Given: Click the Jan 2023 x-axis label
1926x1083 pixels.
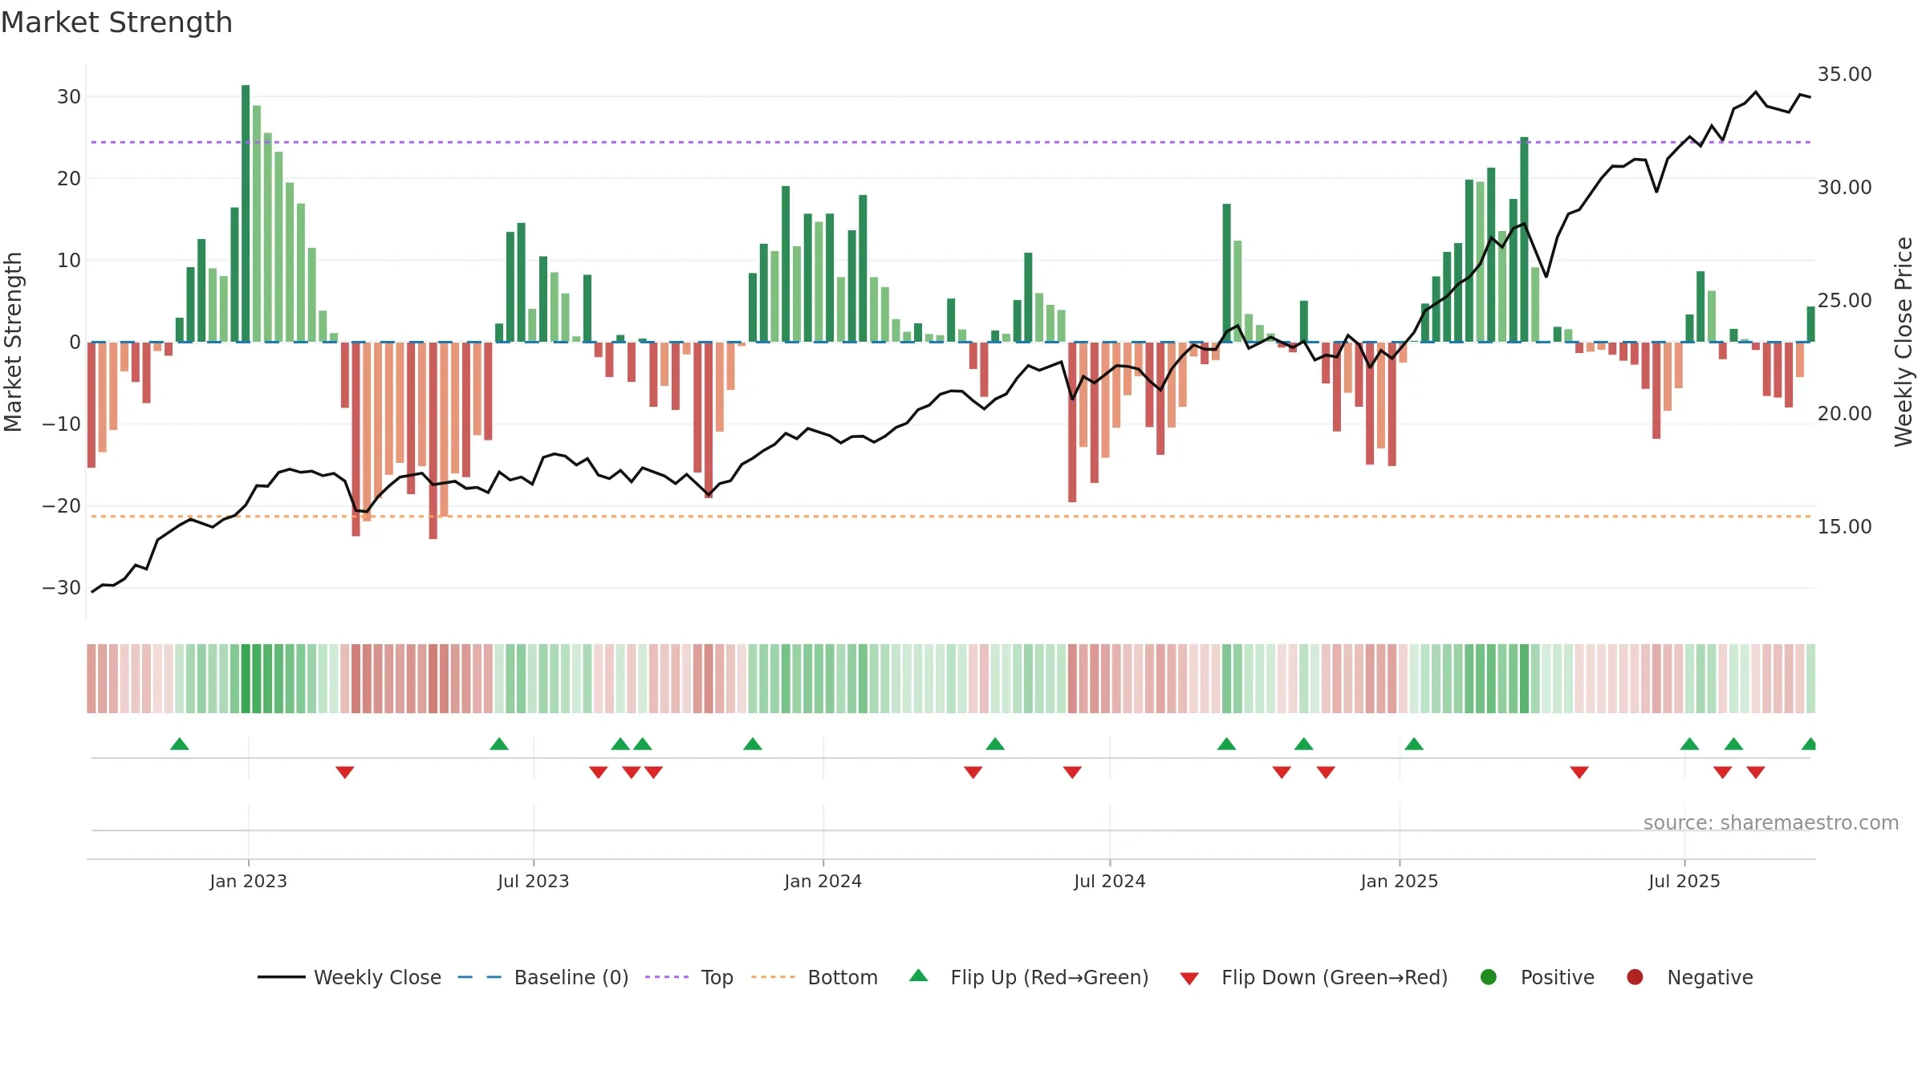Looking at the screenshot, I should click(249, 881).
